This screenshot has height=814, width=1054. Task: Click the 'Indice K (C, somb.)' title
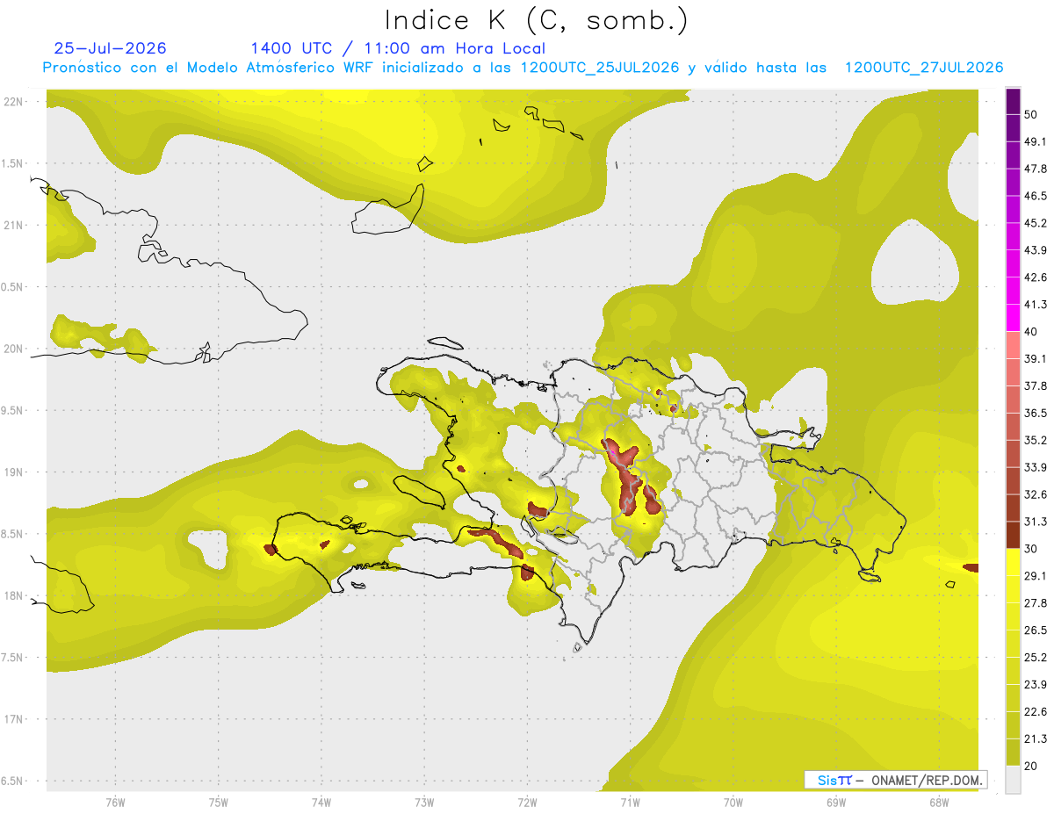pyautogui.click(x=536, y=20)
